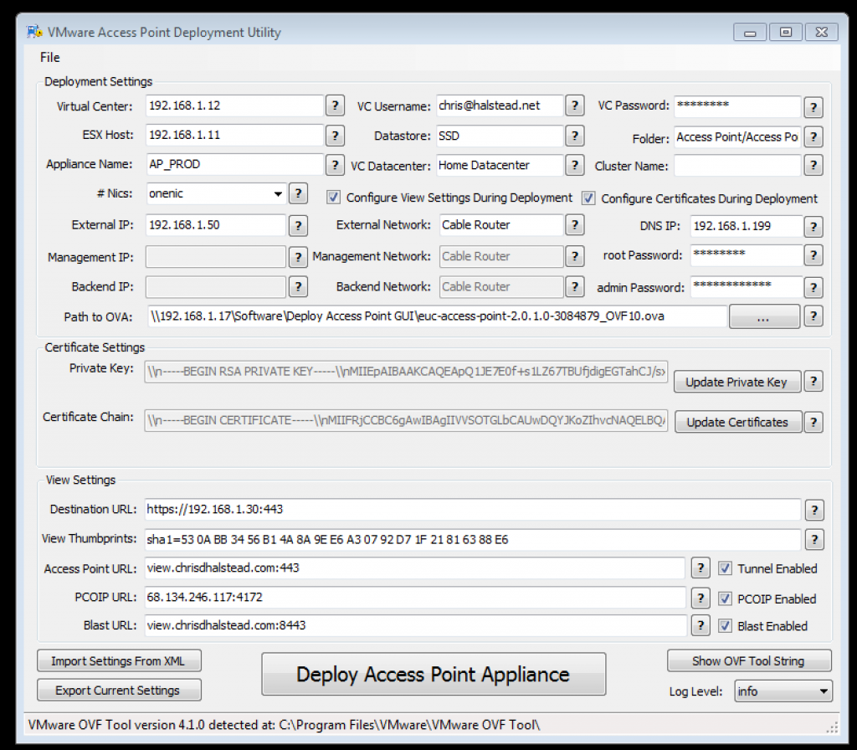This screenshot has width=857, height=750.
Task: Click the Path to OVA input field
Action: (437, 316)
